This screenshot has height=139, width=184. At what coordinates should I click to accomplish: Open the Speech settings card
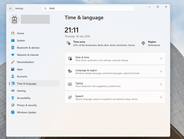pos(115,97)
